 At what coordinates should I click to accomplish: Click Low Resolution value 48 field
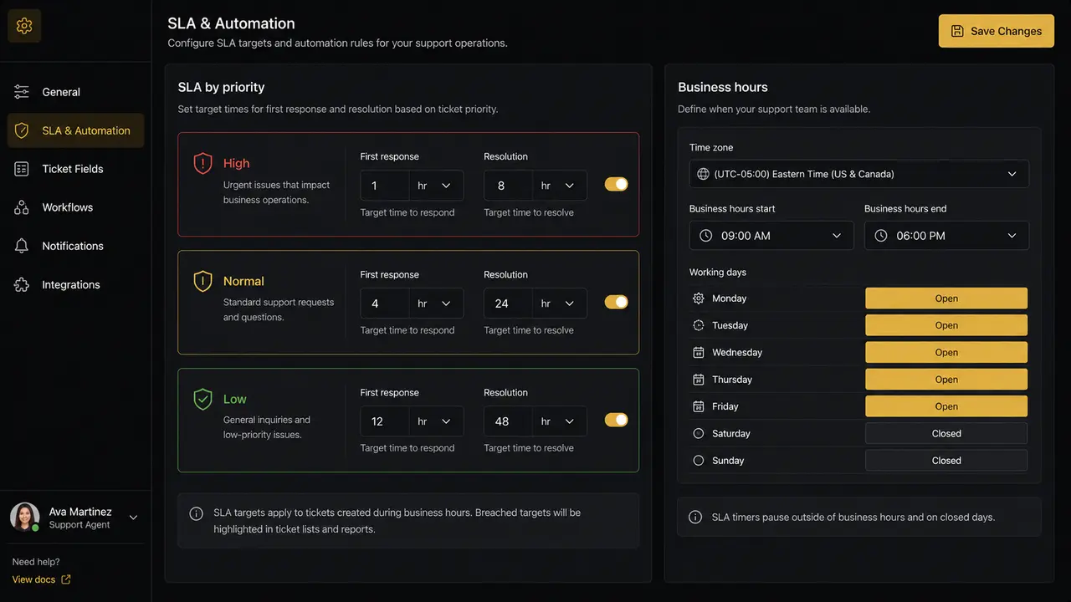click(x=509, y=421)
